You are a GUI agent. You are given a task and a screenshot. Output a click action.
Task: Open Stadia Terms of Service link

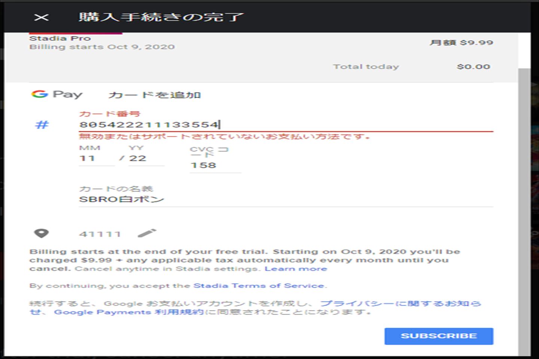pos(259,286)
